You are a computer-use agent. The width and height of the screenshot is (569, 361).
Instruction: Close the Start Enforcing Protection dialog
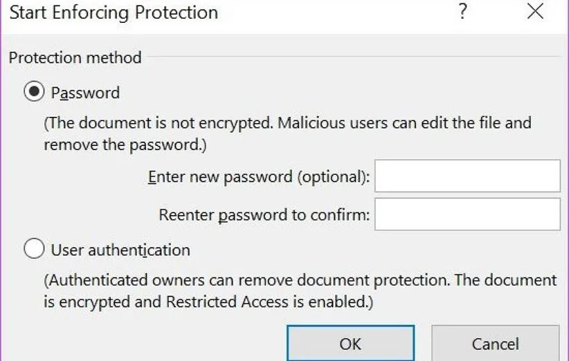[x=535, y=12]
